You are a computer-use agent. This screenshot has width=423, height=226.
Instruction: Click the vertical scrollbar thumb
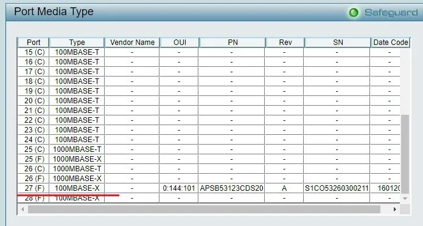pyautogui.click(x=405, y=154)
